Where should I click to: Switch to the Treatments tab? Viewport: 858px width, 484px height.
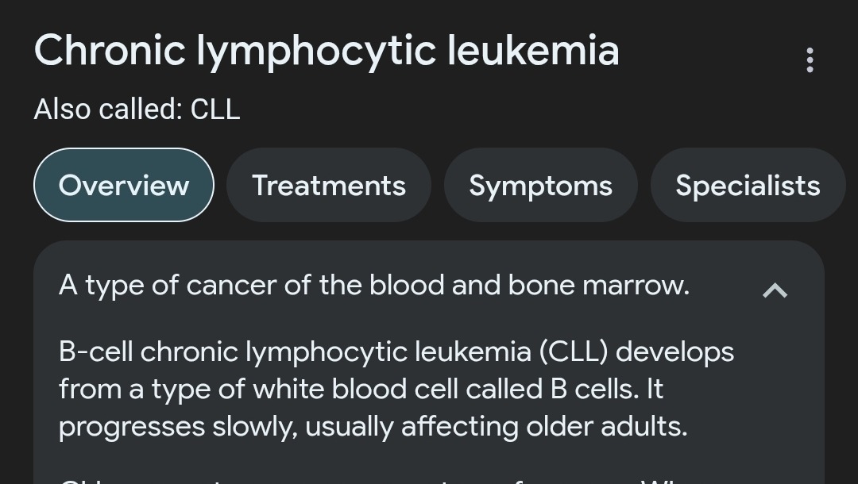329,185
